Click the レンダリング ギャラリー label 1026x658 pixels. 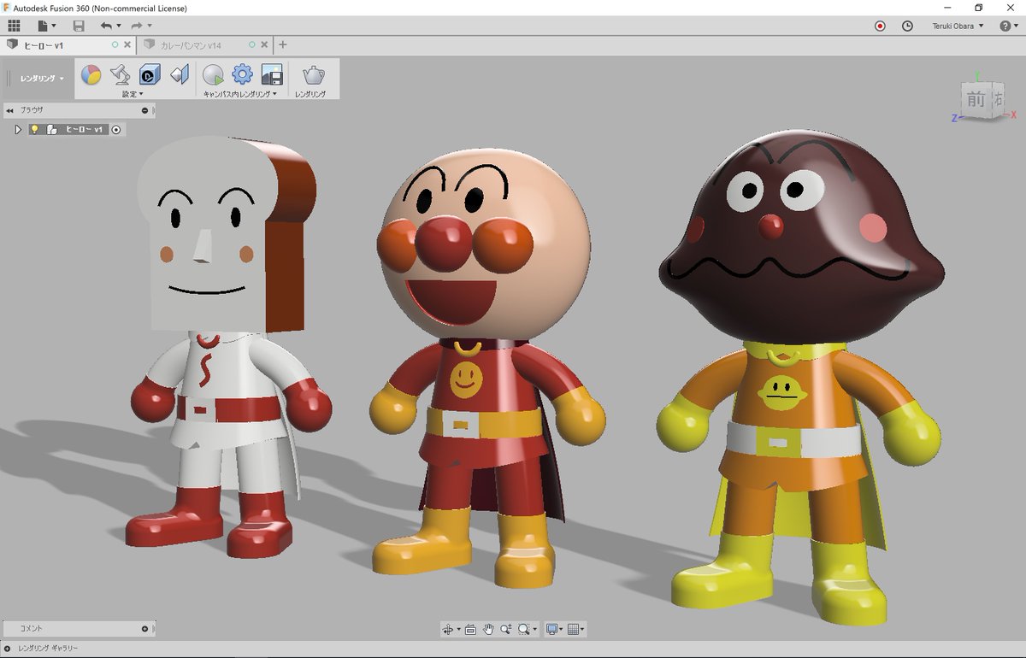click(x=49, y=649)
